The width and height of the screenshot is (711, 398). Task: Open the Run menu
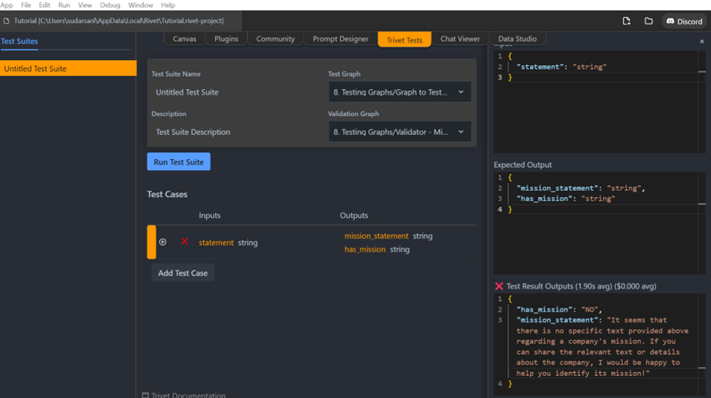[64, 5]
